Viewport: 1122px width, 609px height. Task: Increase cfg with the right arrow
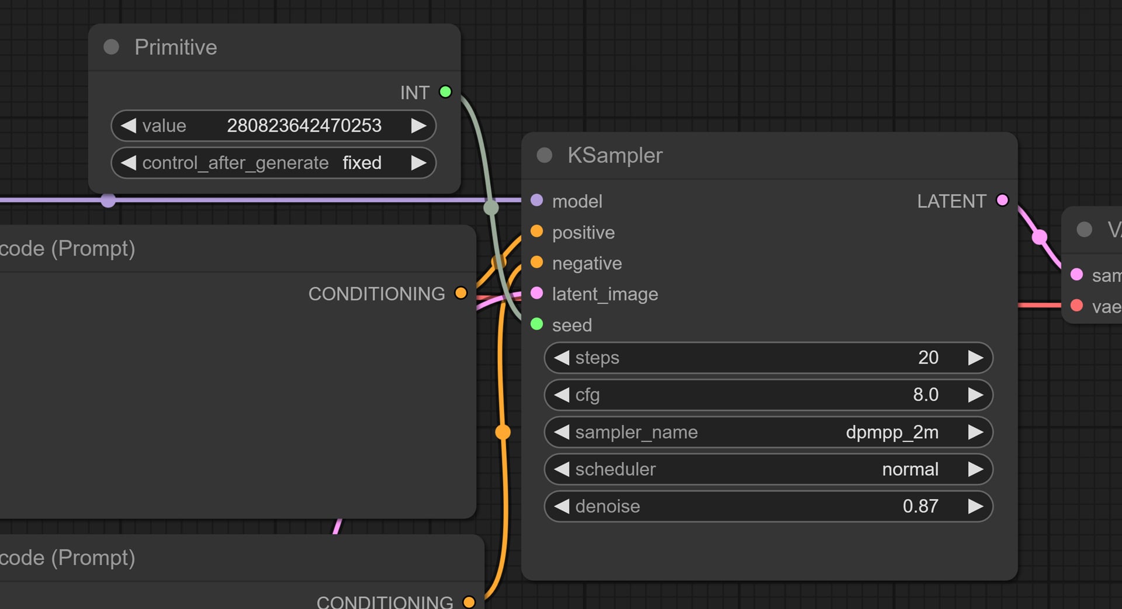pyautogui.click(x=975, y=395)
